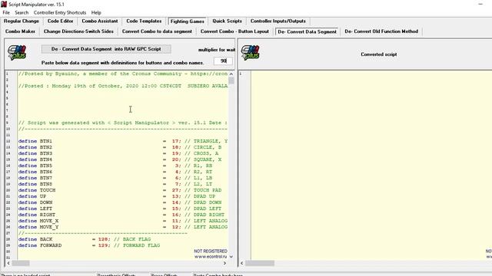Open Change Directions-Switch Sides sub-tab
The height and width of the screenshot is (276, 492).
pos(78,31)
